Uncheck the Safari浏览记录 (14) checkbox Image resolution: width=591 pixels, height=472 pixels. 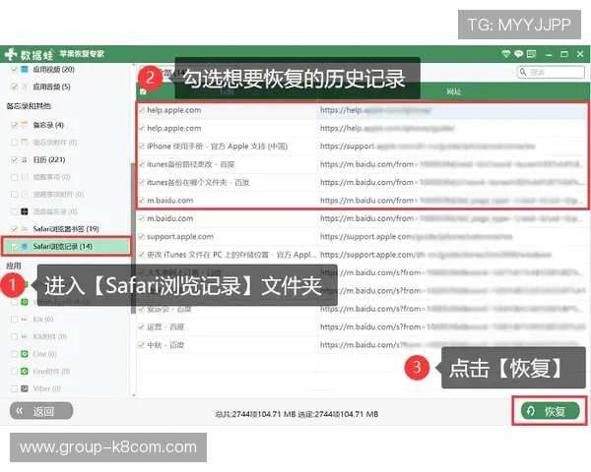(x=15, y=246)
